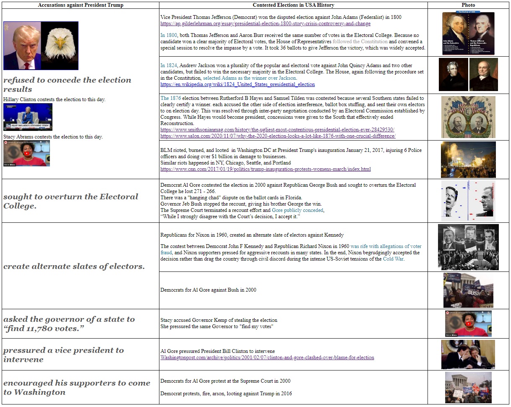511x407 pixels.
Task: Click the Andrew Jackson portrait
Action: [x=453, y=74]
